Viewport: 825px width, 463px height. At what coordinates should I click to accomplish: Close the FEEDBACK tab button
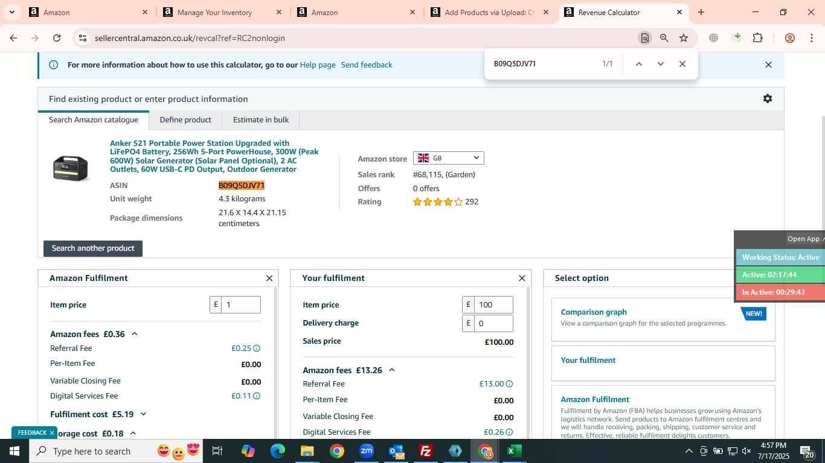[x=52, y=433]
